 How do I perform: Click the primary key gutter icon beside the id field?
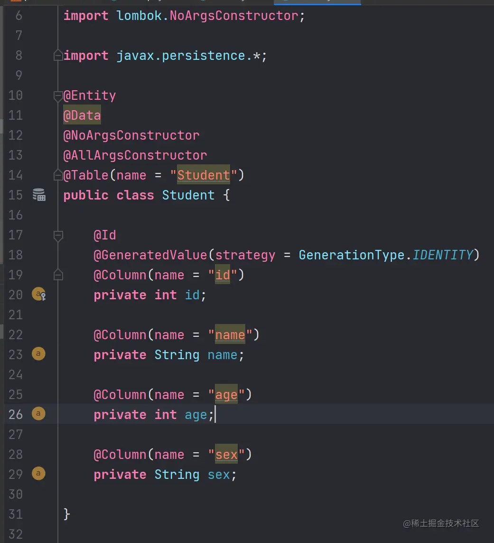coord(38,295)
